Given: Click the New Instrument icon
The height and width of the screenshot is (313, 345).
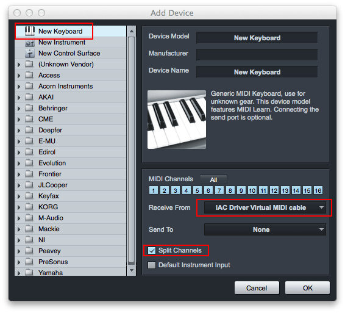Looking at the screenshot, I should (29, 43).
